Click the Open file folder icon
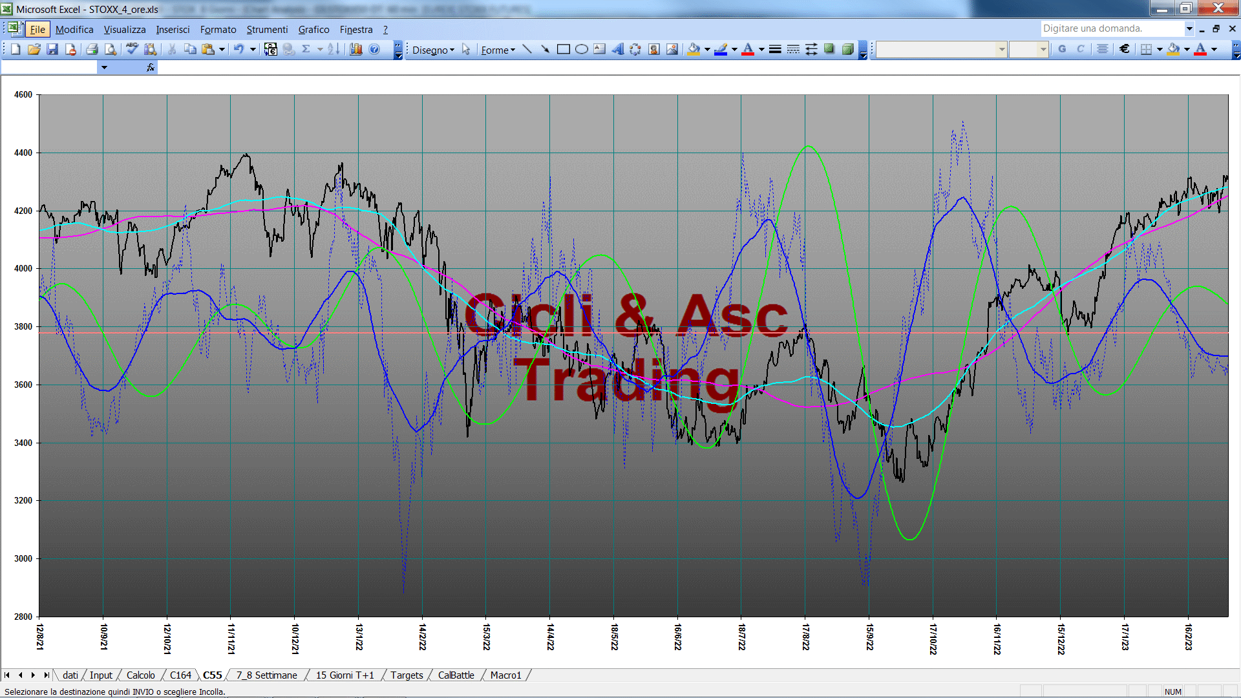Image resolution: width=1241 pixels, height=698 pixels. pyautogui.click(x=34, y=50)
